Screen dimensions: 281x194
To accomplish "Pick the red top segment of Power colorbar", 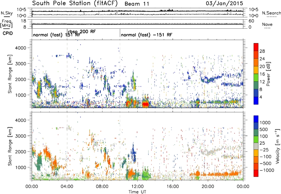I will click(256, 47).
